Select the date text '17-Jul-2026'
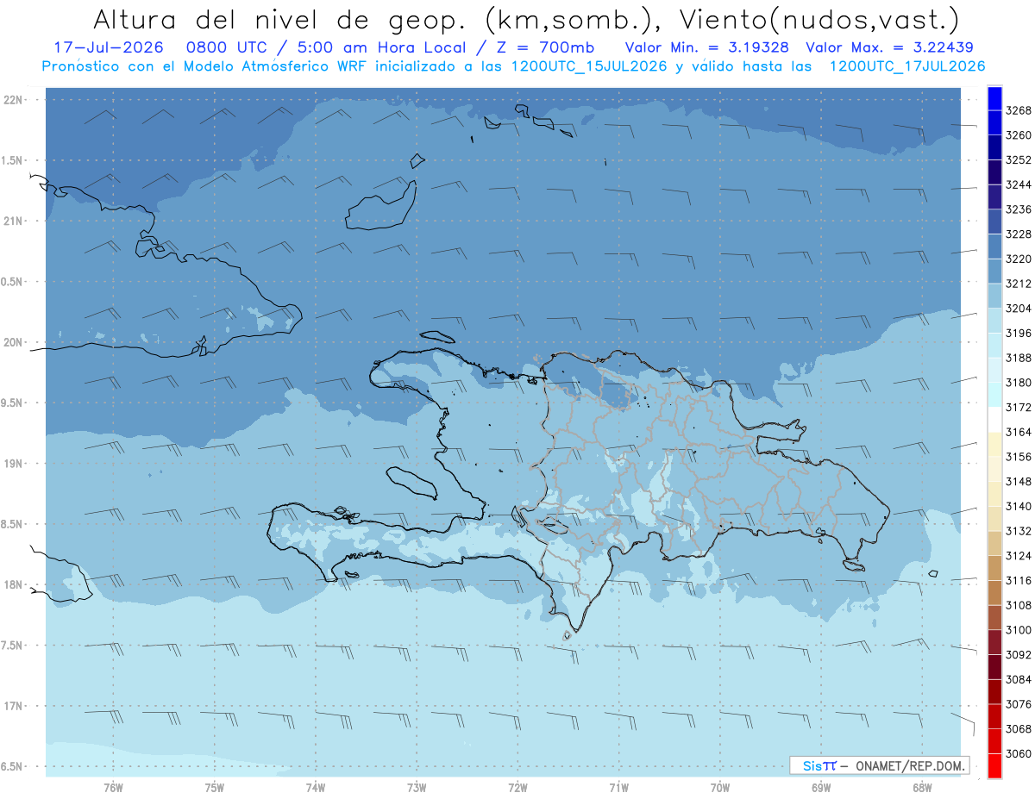 (109, 47)
